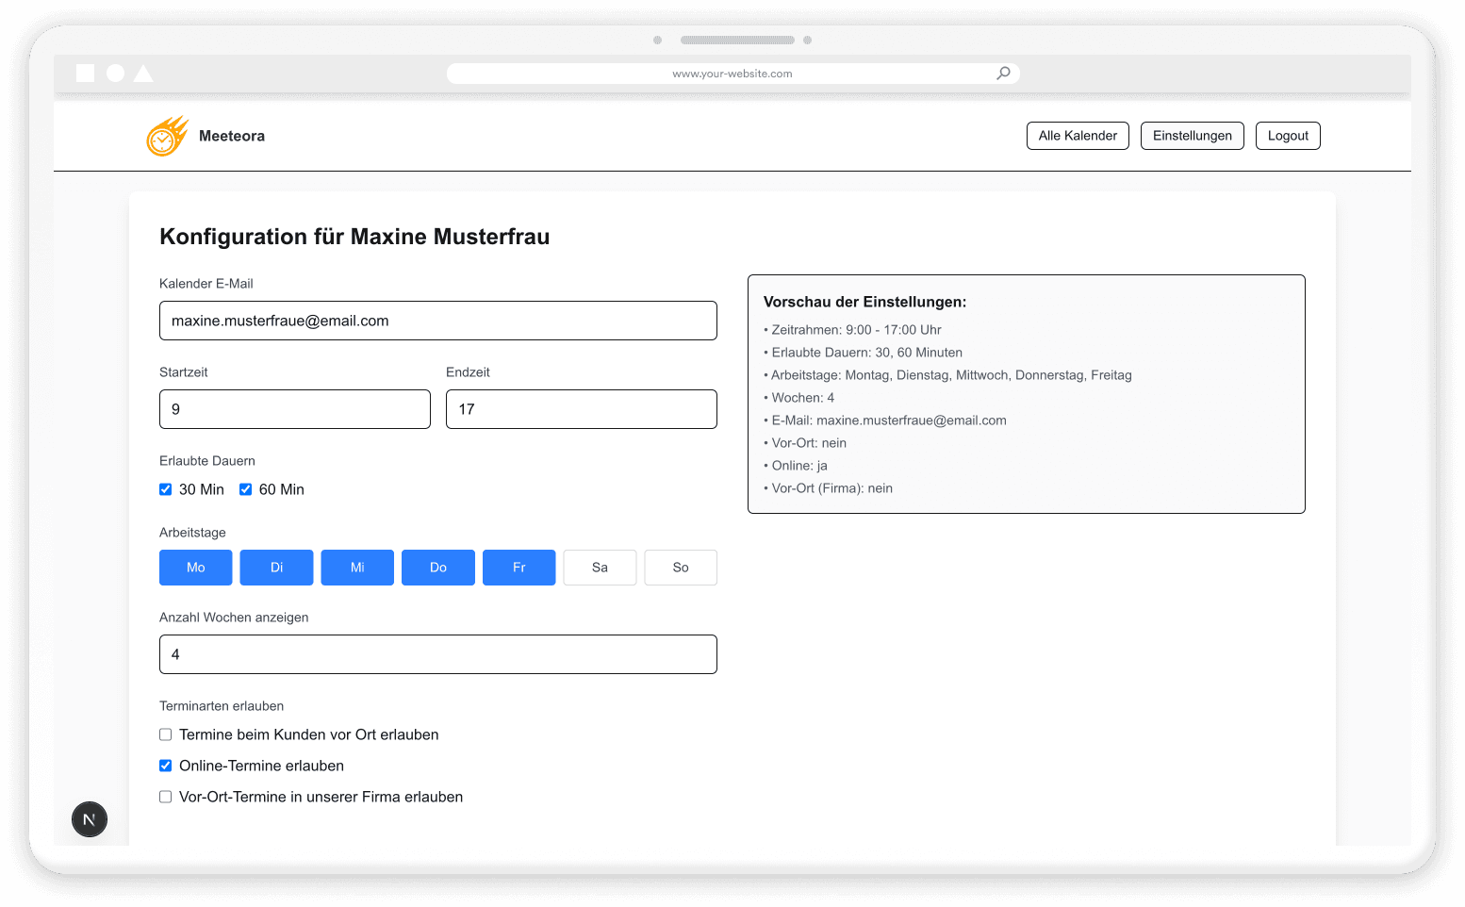Toggle Saturday (Sa) as working day

(x=600, y=568)
